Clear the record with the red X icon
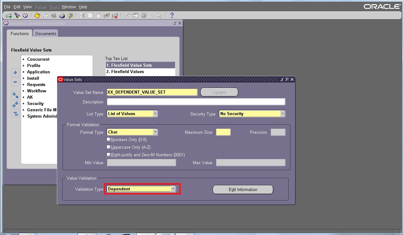The width and height of the screenshot is (403, 235). pos(115,15)
